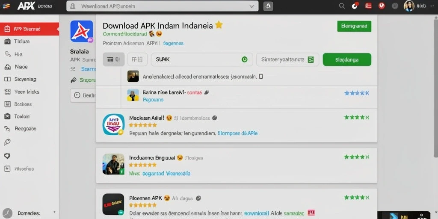Click the yellow star next to Download APK title

(x=219, y=25)
